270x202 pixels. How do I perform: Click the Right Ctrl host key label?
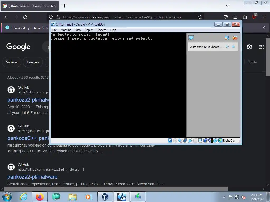click(229, 140)
